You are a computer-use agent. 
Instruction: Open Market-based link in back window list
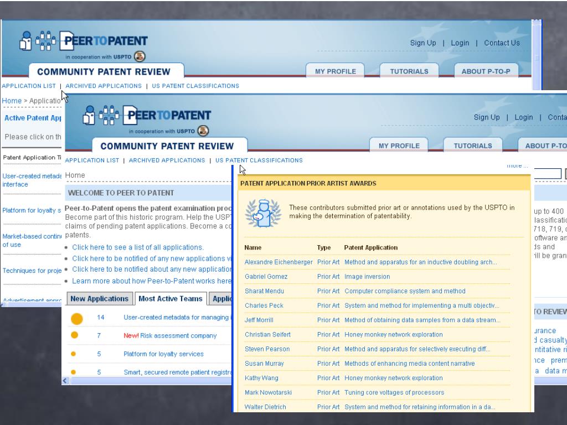point(32,240)
